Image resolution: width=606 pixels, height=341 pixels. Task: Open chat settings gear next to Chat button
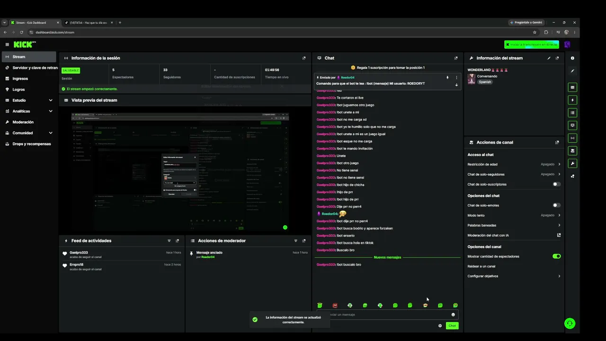tap(440, 326)
